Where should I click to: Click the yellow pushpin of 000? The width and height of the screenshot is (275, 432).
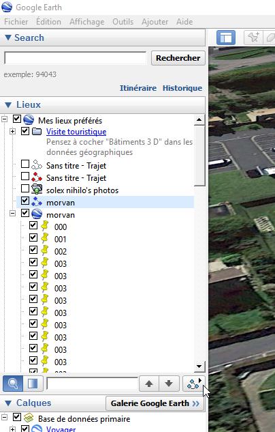click(x=44, y=227)
